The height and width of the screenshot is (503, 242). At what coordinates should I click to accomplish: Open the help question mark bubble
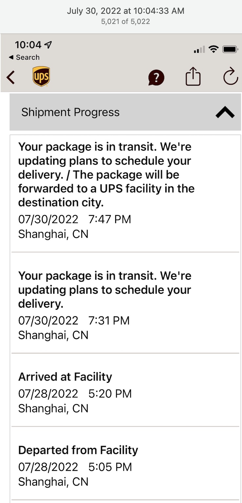click(x=156, y=77)
